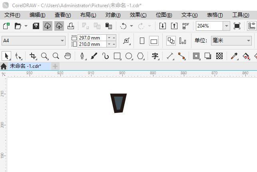257x172 pixels.
Task: Open the 对象(J) menu
Action: click(113, 15)
